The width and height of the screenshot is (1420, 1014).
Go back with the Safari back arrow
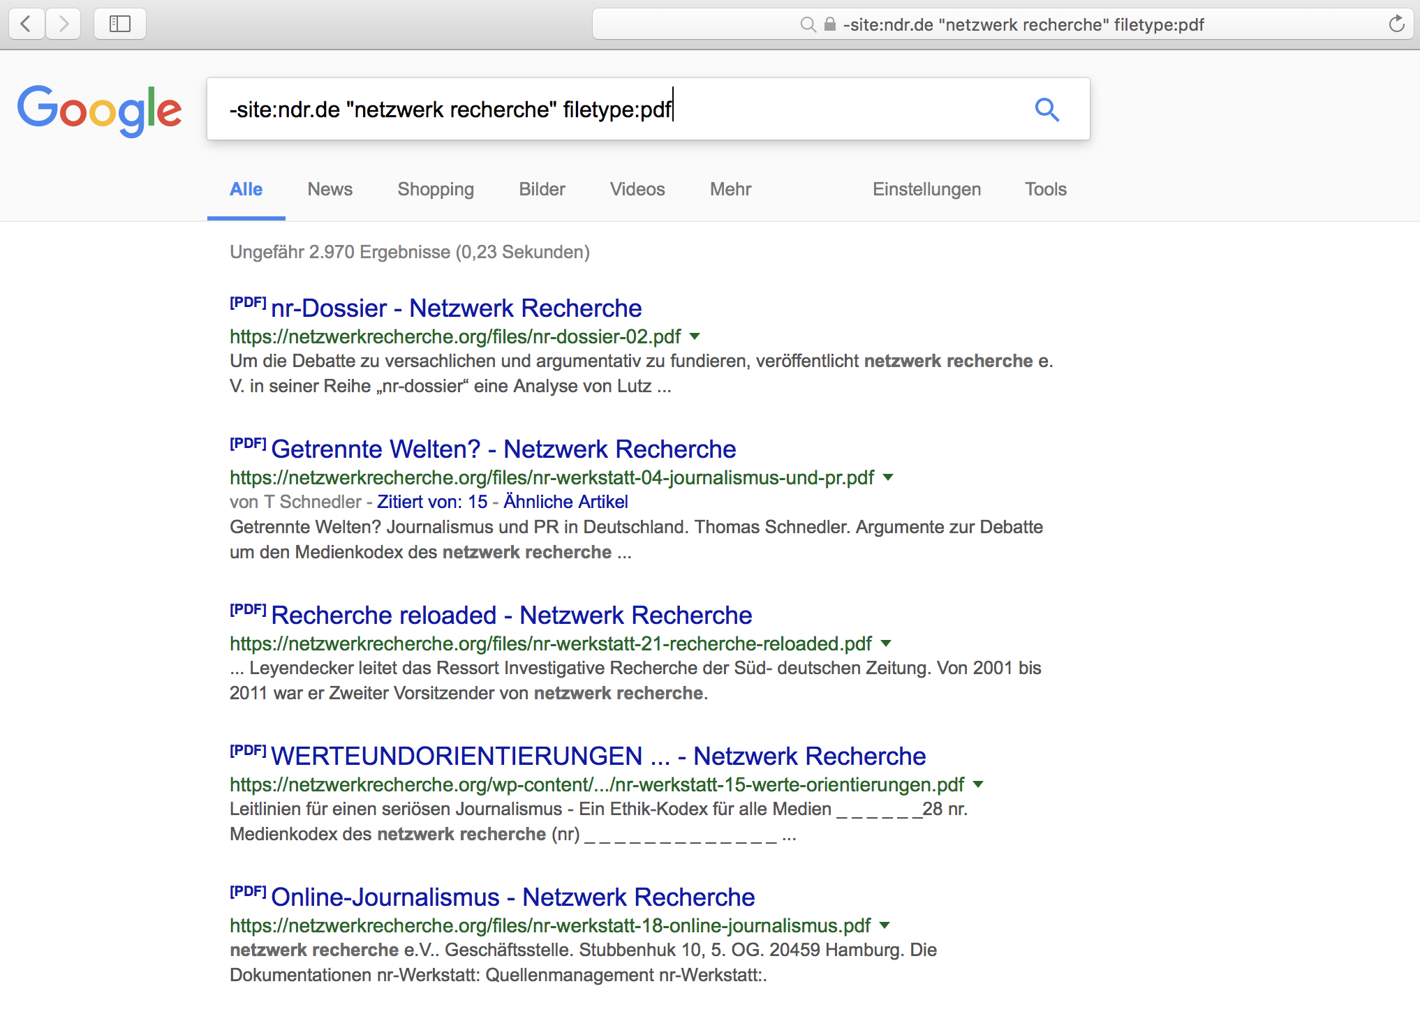(x=27, y=24)
